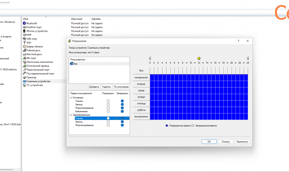
Task: Toggle Разрешено for Зашифрованные Форматирование
Action: click(x=108, y=125)
